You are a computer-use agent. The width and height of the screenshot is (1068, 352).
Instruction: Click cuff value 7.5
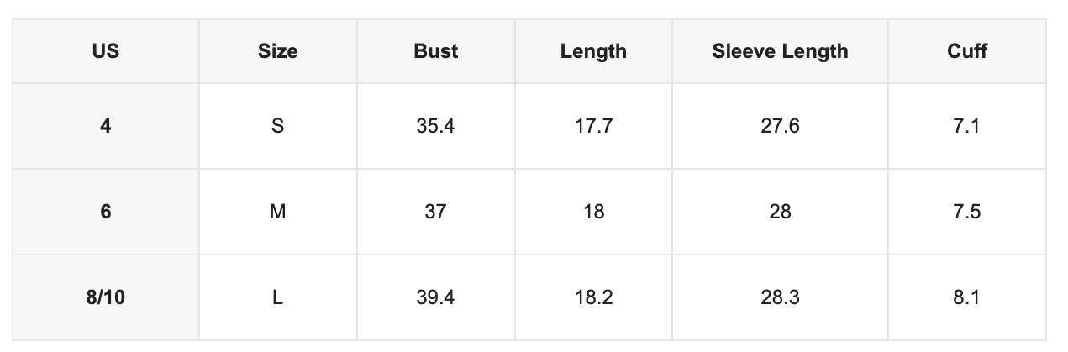[x=967, y=212]
